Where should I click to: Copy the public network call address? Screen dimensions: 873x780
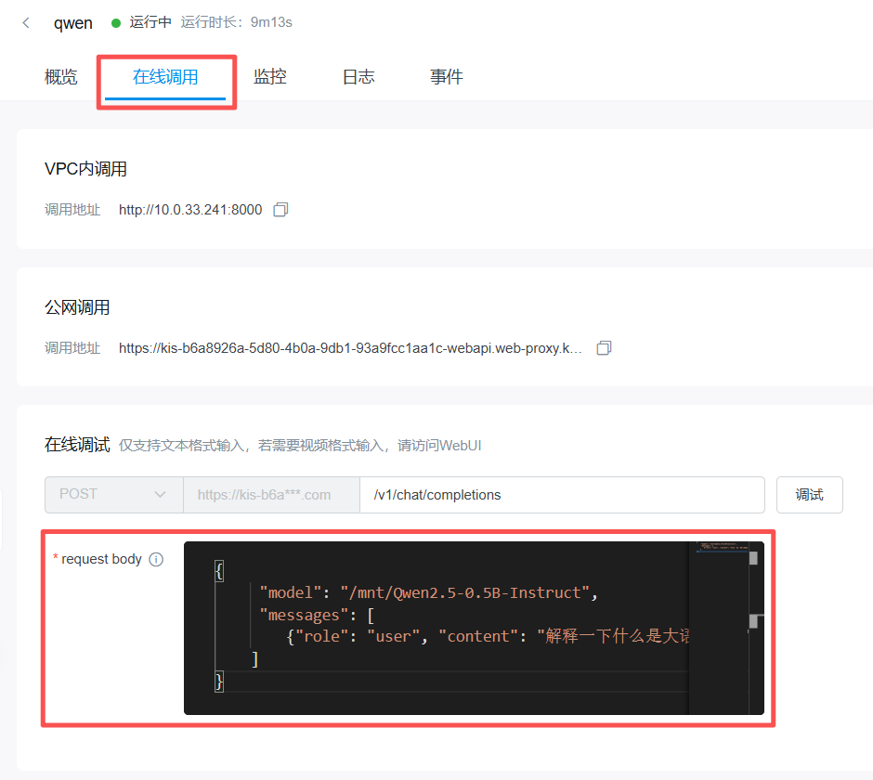(x=604, y=348)
